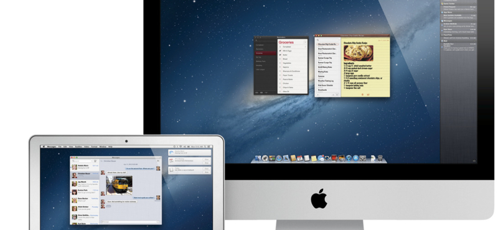Click the share icon in Notes
Screen dimensions: 498x230
(368, 94)
